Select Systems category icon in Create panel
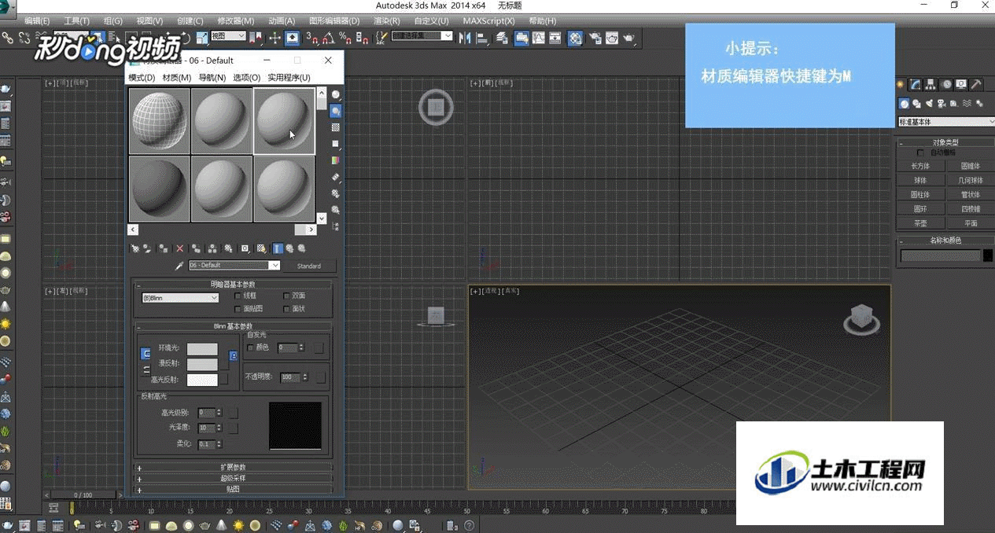Screen dimensions: 995x533 pos(979,104)
